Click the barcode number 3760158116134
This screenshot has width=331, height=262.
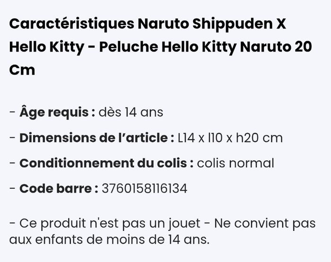[x=144, y=189]
